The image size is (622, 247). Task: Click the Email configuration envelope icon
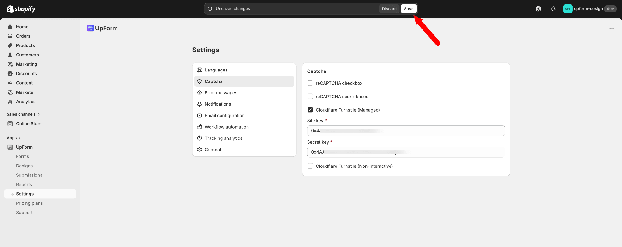pos(199,115)
